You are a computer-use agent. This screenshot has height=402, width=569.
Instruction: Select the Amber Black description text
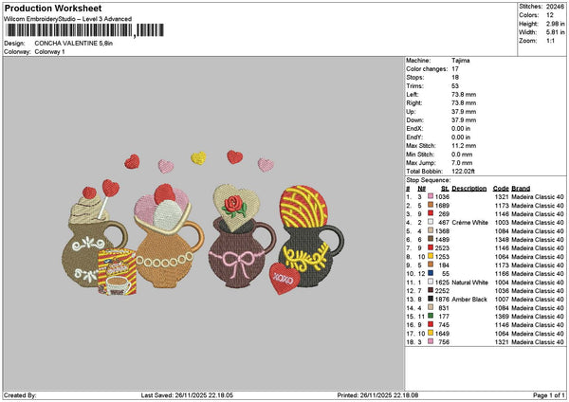(469, 300)
